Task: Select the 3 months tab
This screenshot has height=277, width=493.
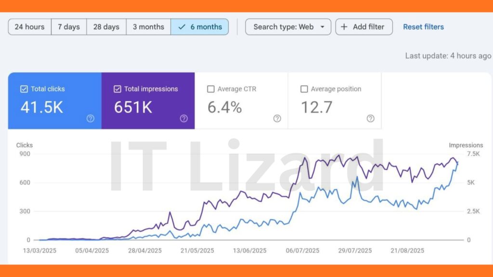Action: [148, 27]
